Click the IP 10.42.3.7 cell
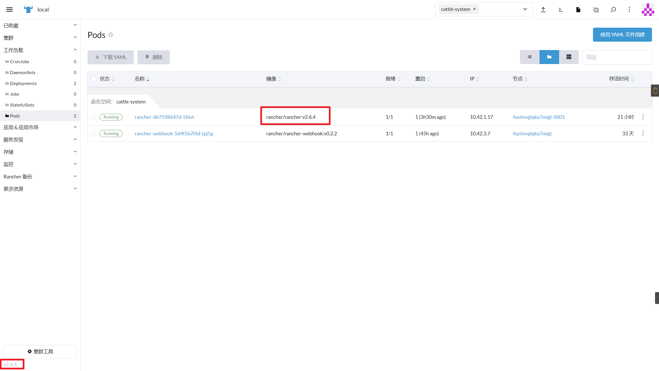The height and width of the screenshot is (371, 659). point(480,133)
